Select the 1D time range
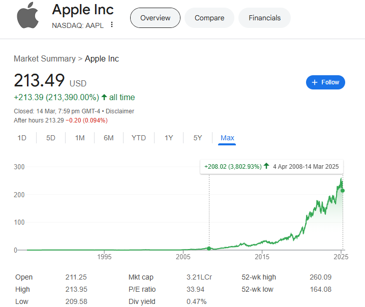This screenshot has height=307, width=365. pyautogui.click(x=22, y=138)
